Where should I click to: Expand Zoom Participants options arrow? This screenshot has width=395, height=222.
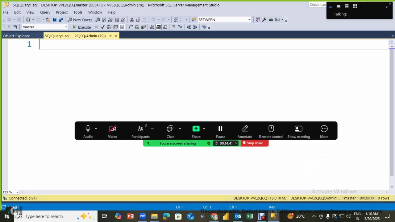[x=152, y=129]
